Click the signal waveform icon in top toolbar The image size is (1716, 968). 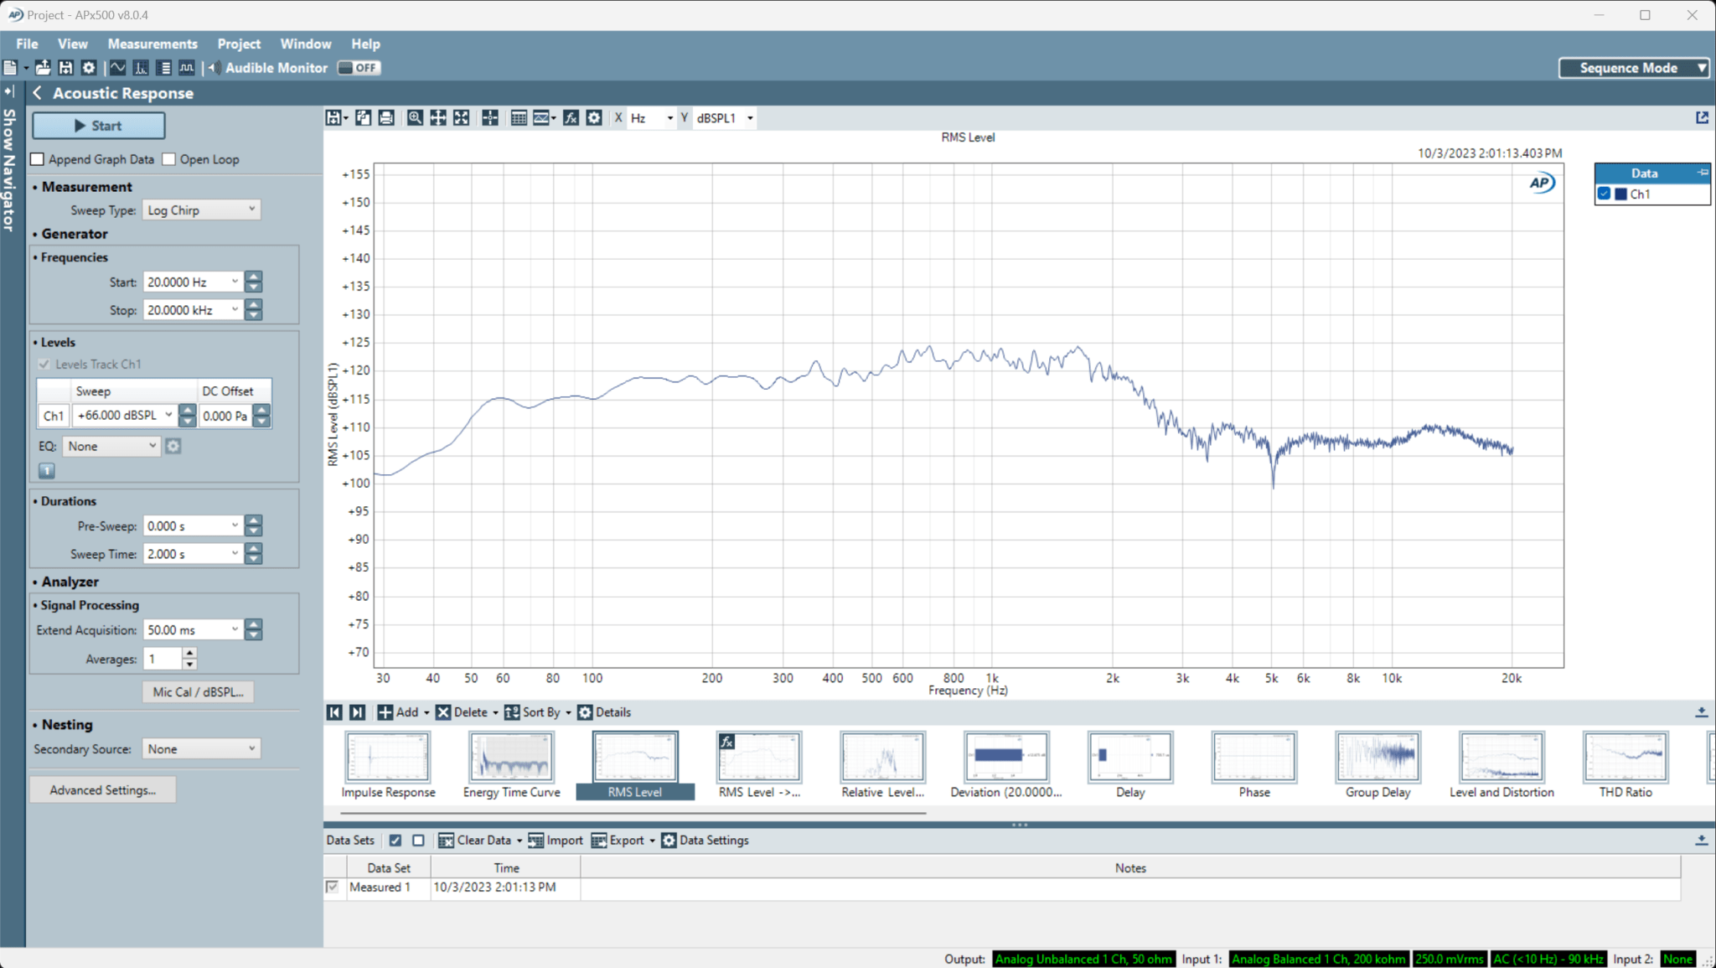(118, 68)
